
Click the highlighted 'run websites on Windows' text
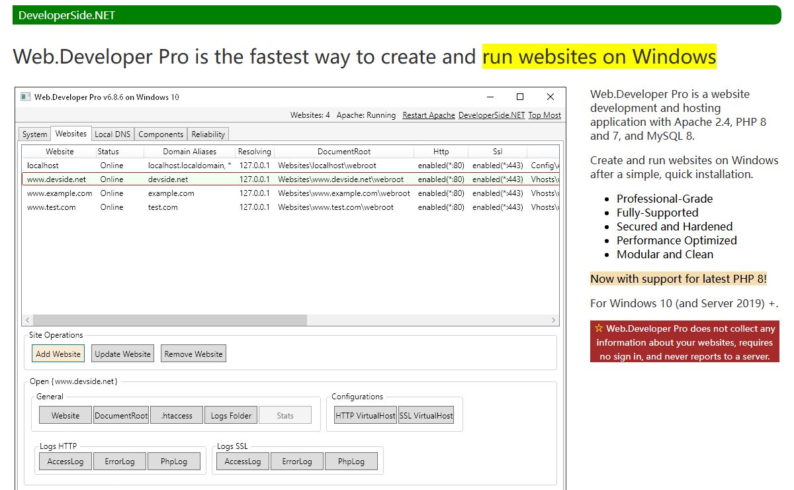pyautogui.click(x=599, y=56)
